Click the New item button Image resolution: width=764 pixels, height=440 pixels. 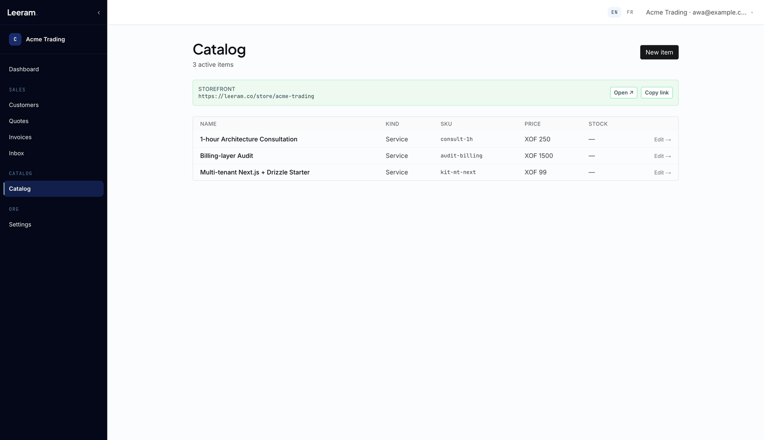pos(659,52)
